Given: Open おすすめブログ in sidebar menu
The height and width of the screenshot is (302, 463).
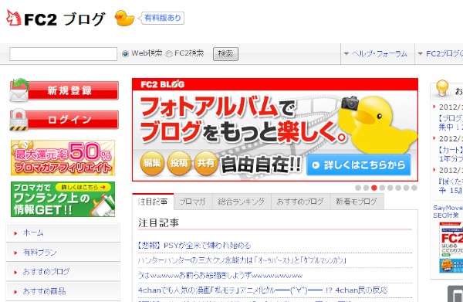Looking at the screenshot, I should pos(63,272).
